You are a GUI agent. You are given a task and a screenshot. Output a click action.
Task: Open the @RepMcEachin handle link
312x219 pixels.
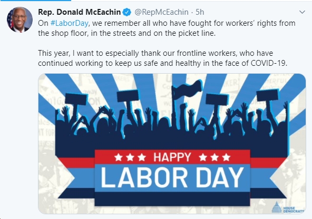point(161,12)
